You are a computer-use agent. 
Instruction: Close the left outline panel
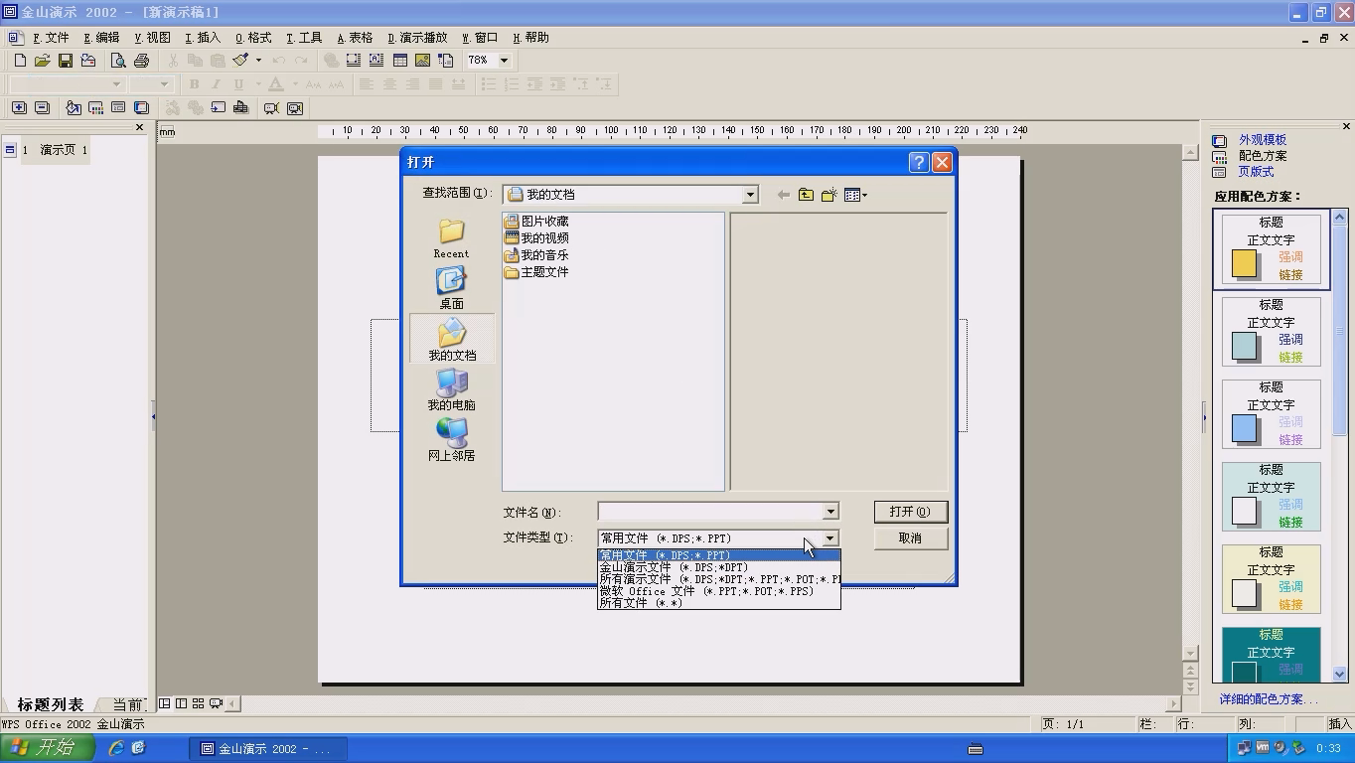tap(139, 127)
